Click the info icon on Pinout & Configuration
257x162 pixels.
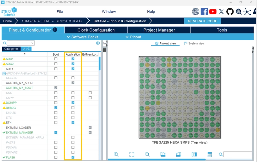coord(55,30)
